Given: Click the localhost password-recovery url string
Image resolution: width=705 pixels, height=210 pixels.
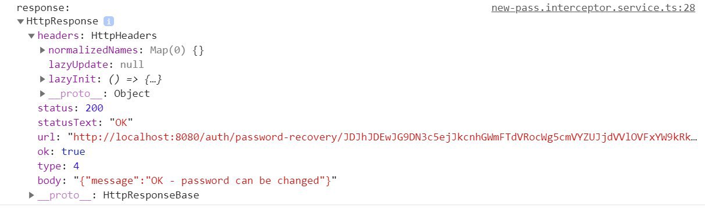Looking at the screenshot, I should click(x=382, y=137).
